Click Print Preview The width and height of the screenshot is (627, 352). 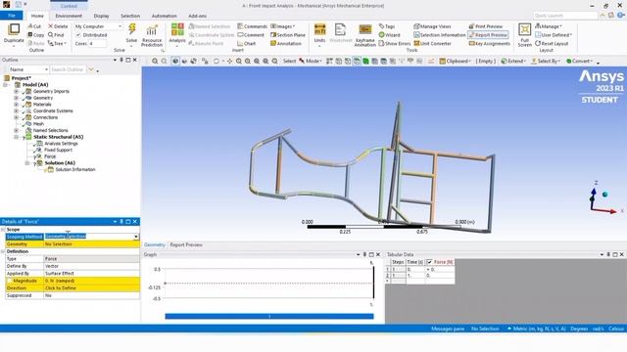[x=486, y=26]
